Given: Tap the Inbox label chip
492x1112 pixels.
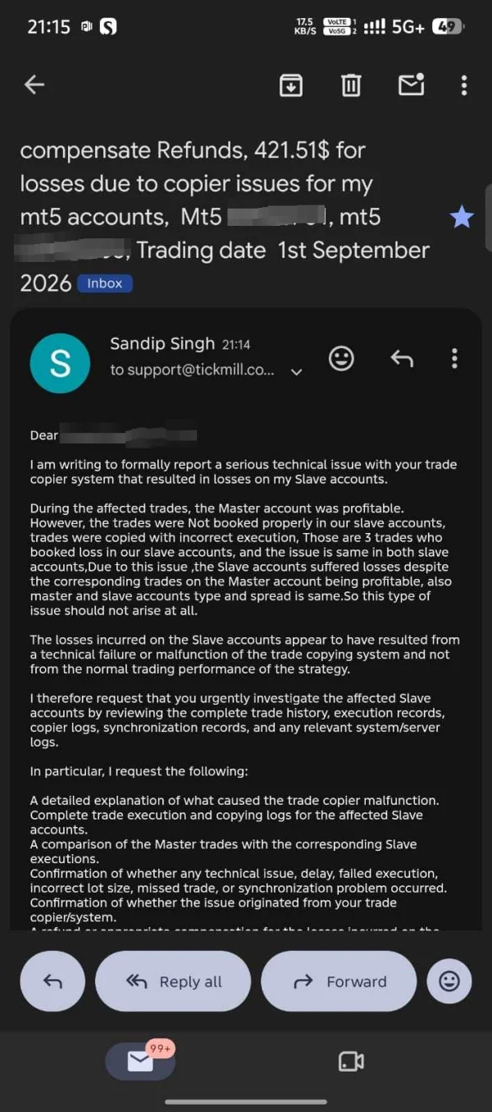Looking at the screenshot, I should tap(105, 283).
